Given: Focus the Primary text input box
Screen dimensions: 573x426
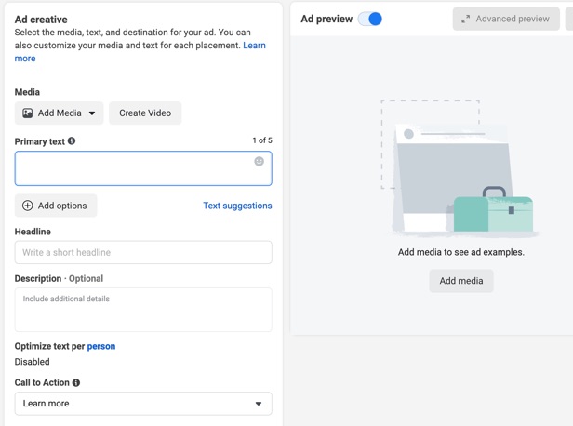Looking at the screenshot, I should coord(143,168).
